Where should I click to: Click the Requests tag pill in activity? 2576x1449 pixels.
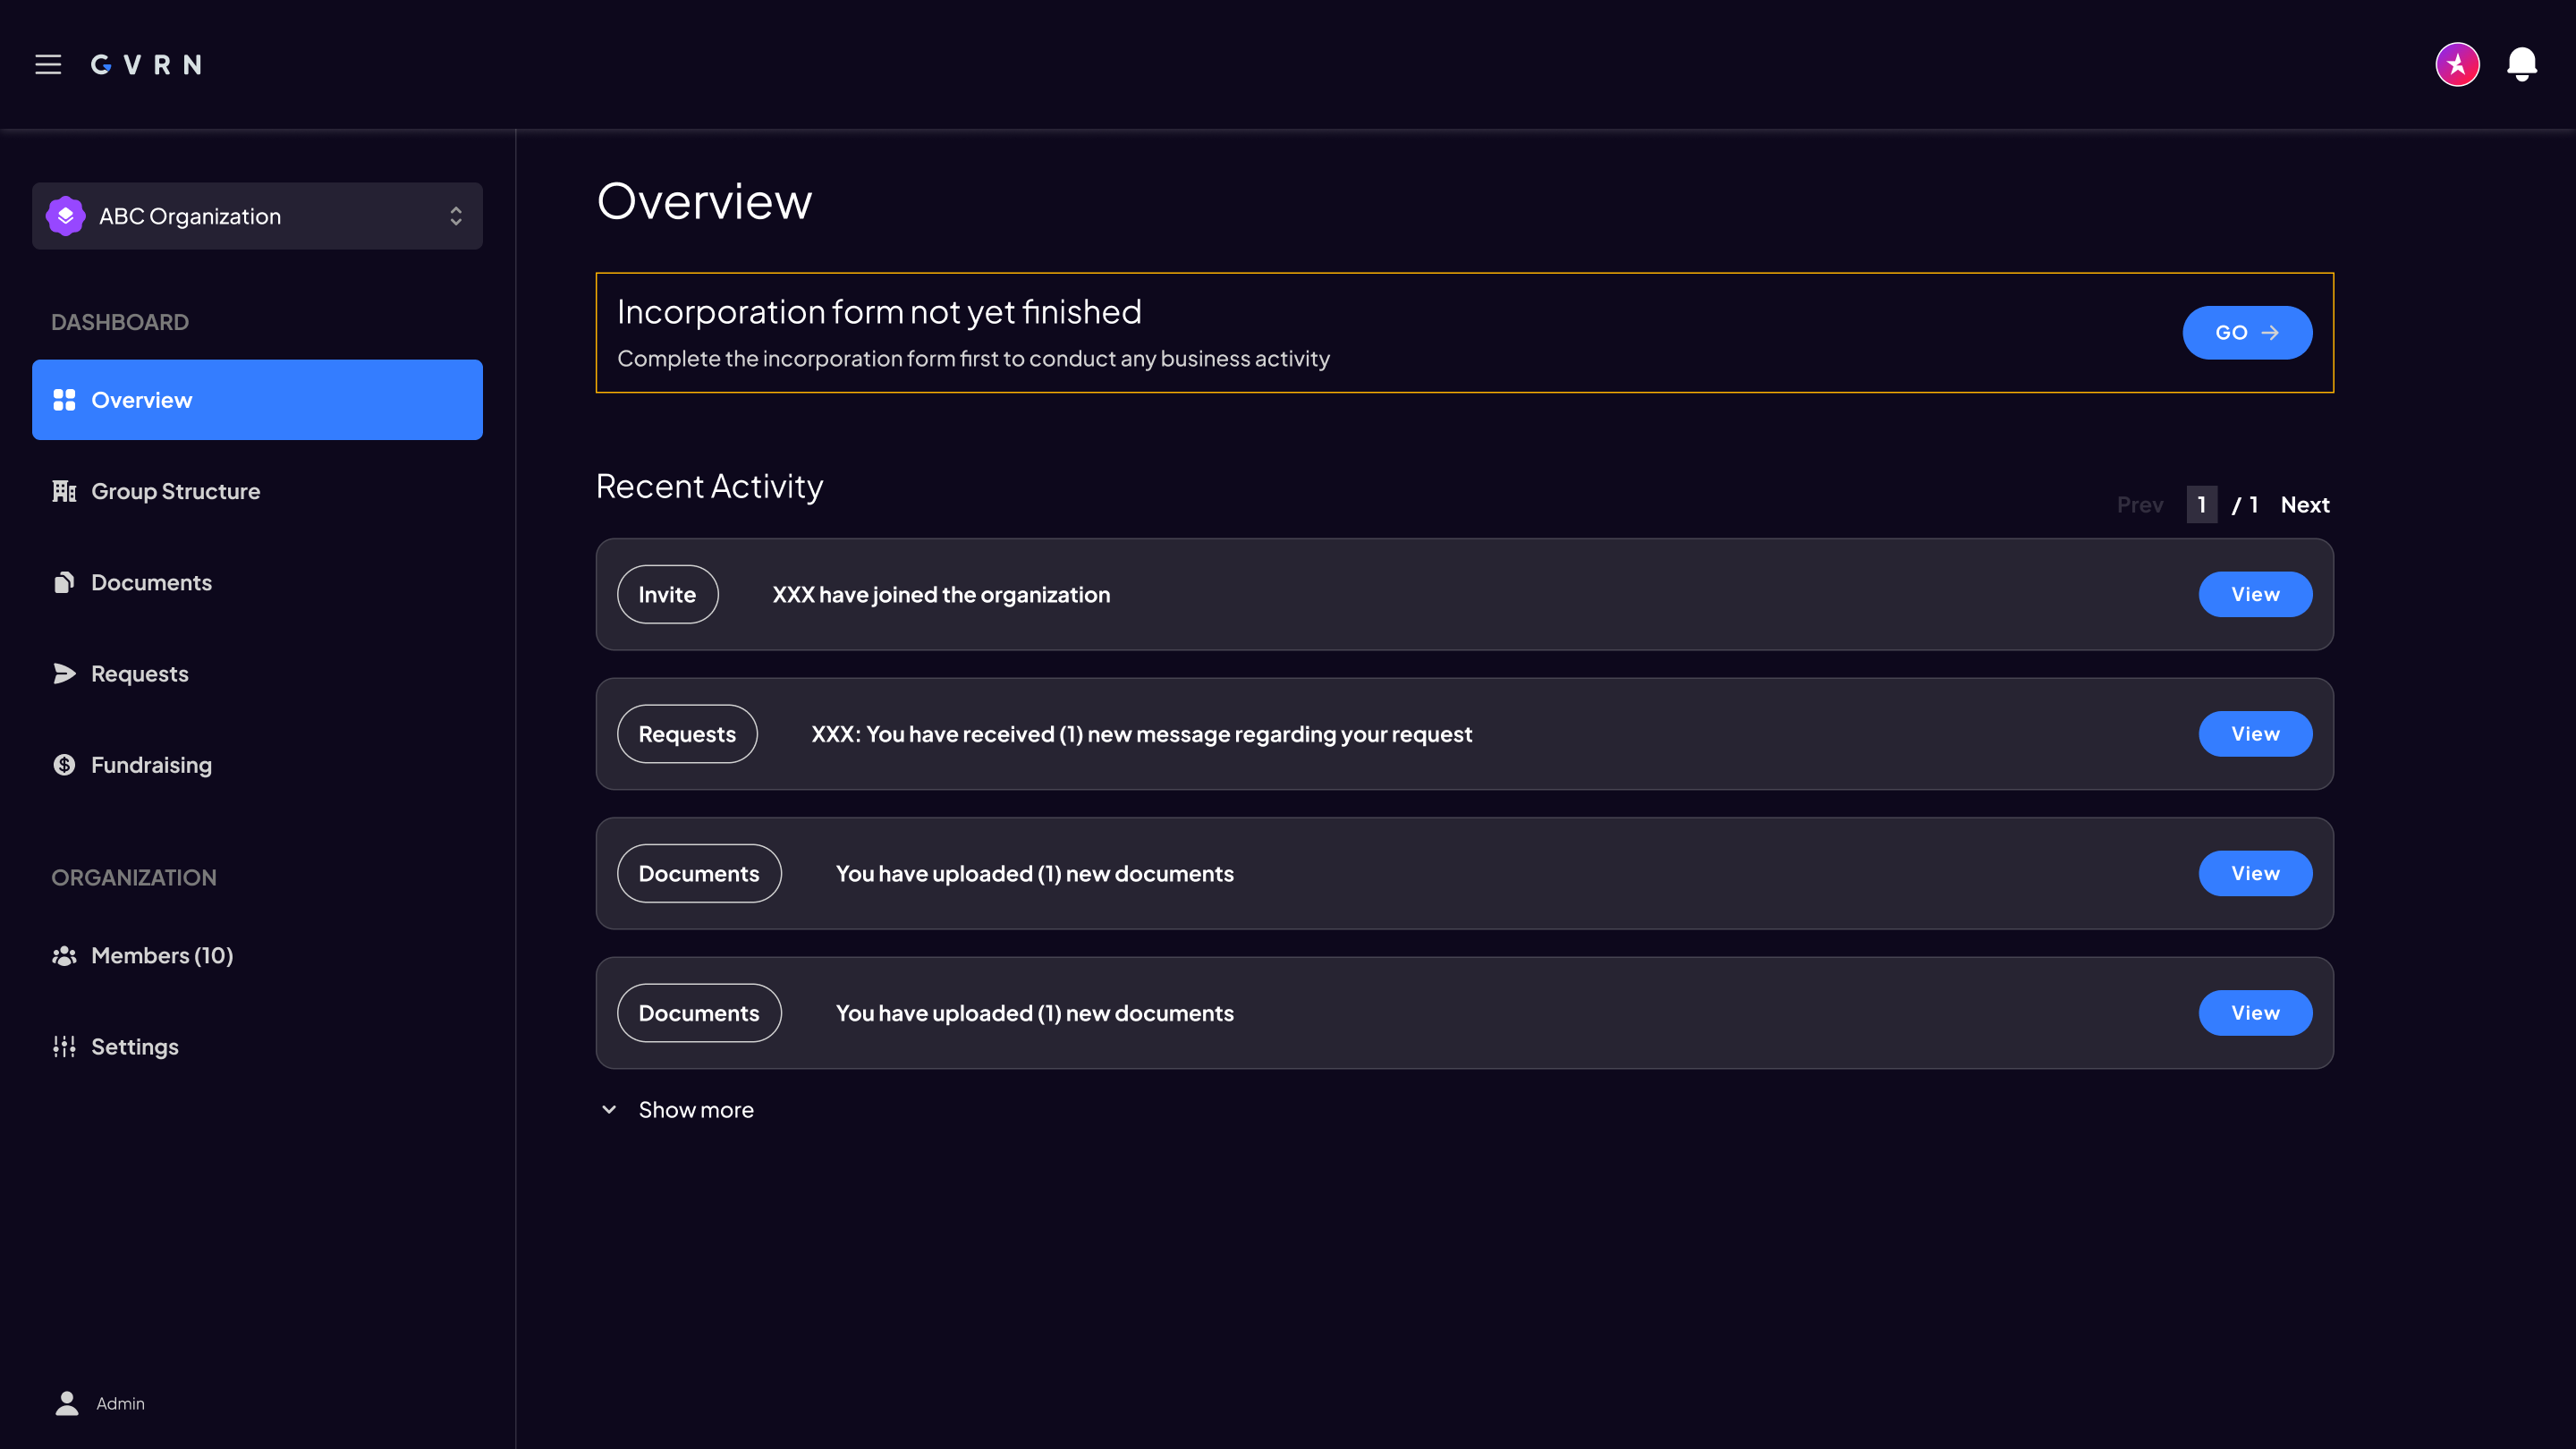[x=687, y=734]
